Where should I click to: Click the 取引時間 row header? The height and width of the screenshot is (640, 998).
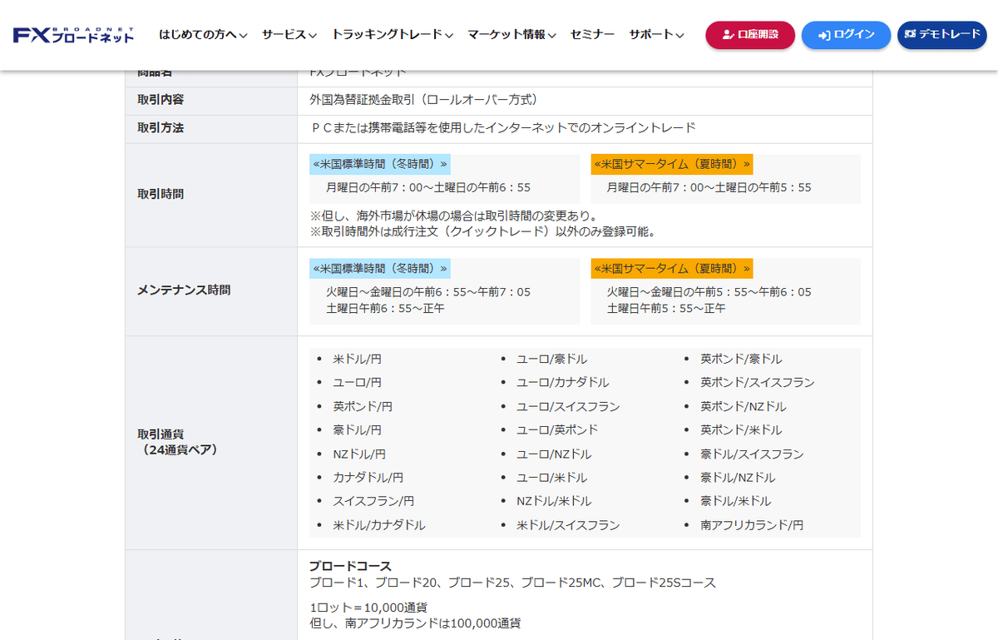(211, 194)
